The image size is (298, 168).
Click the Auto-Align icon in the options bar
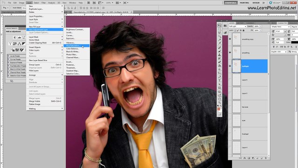tap(103, 8)
